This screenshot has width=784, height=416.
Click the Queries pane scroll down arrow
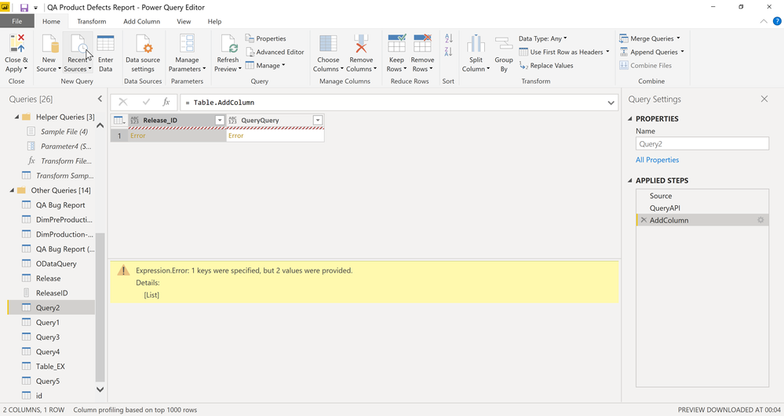(x=100, y=389)
